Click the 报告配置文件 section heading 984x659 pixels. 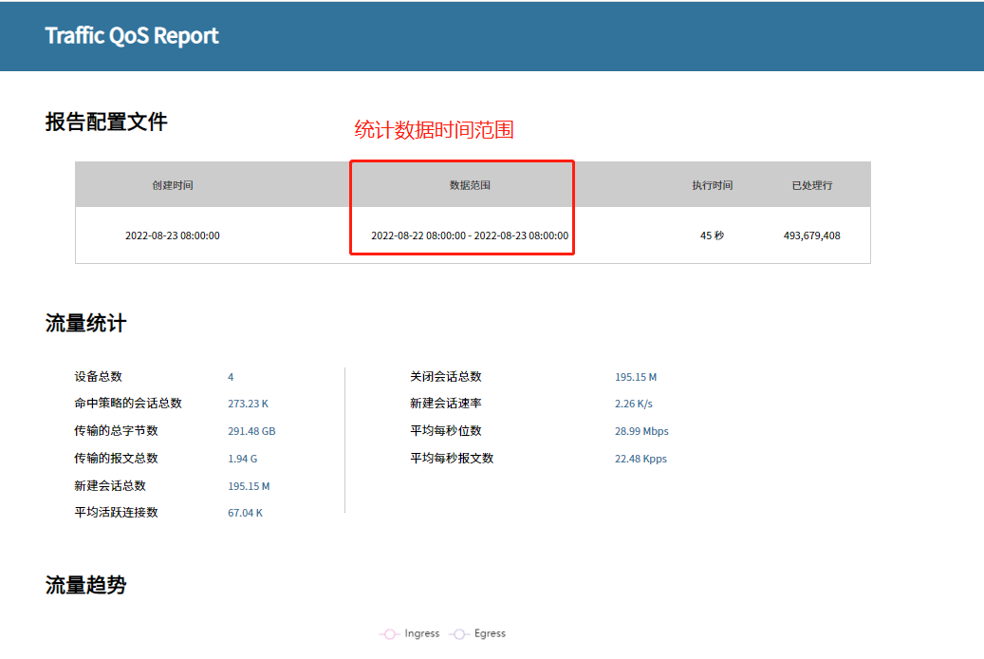106,122
